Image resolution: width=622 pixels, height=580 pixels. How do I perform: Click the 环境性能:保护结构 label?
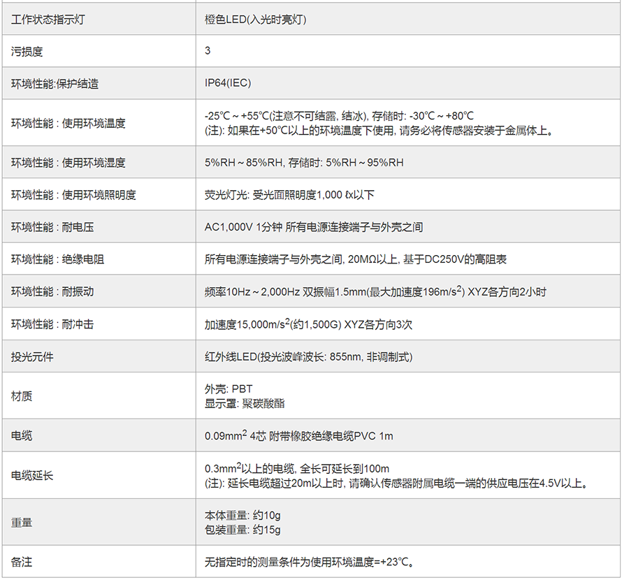55,84
